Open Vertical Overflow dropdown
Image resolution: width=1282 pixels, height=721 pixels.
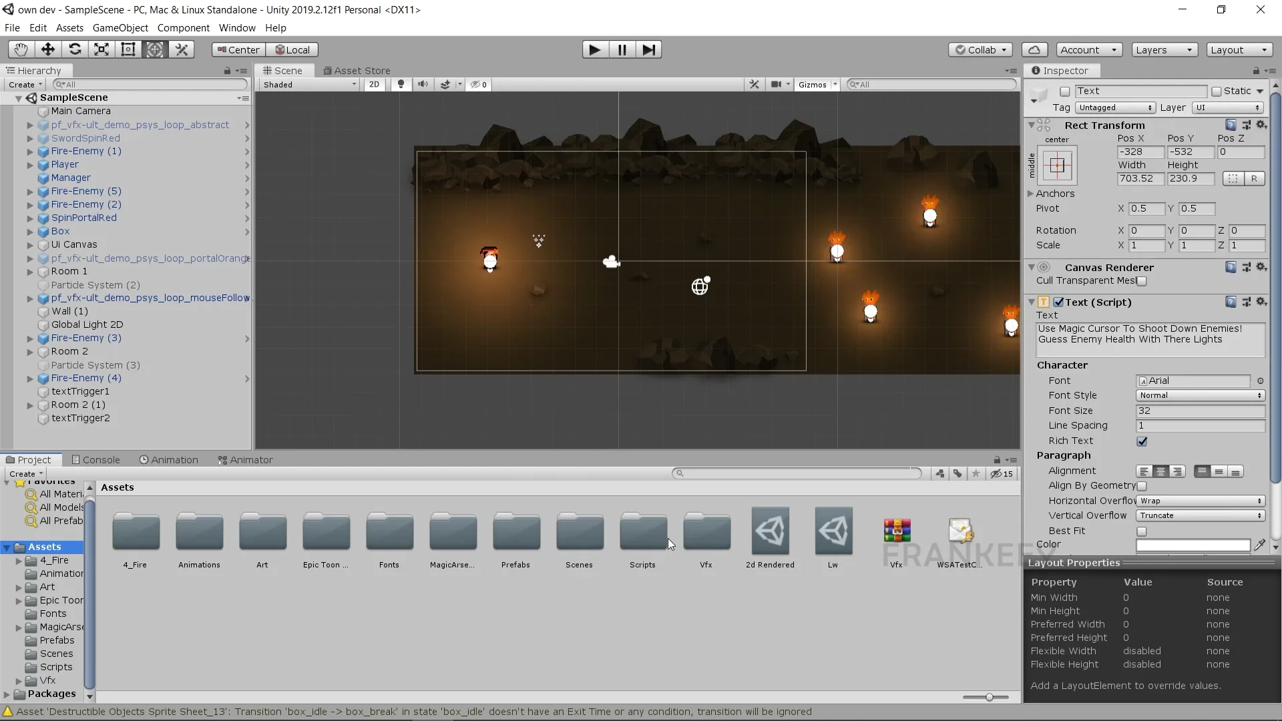pos(1201,515)
